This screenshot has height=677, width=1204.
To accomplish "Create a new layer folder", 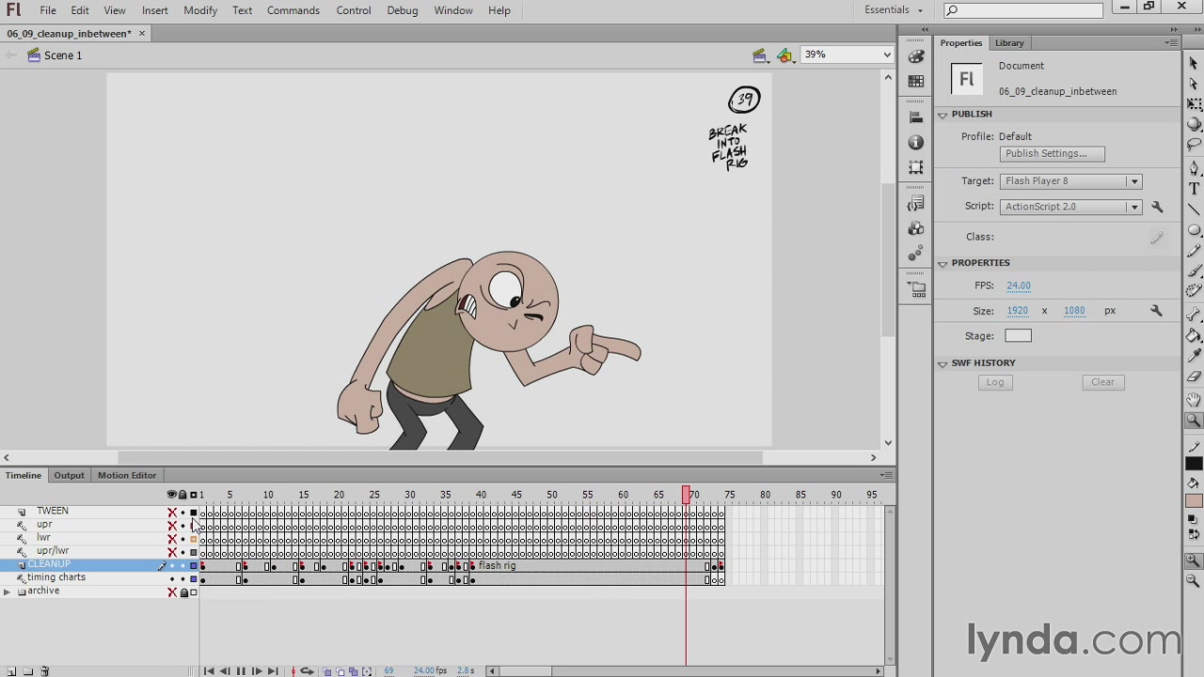I will pos(28,671).
